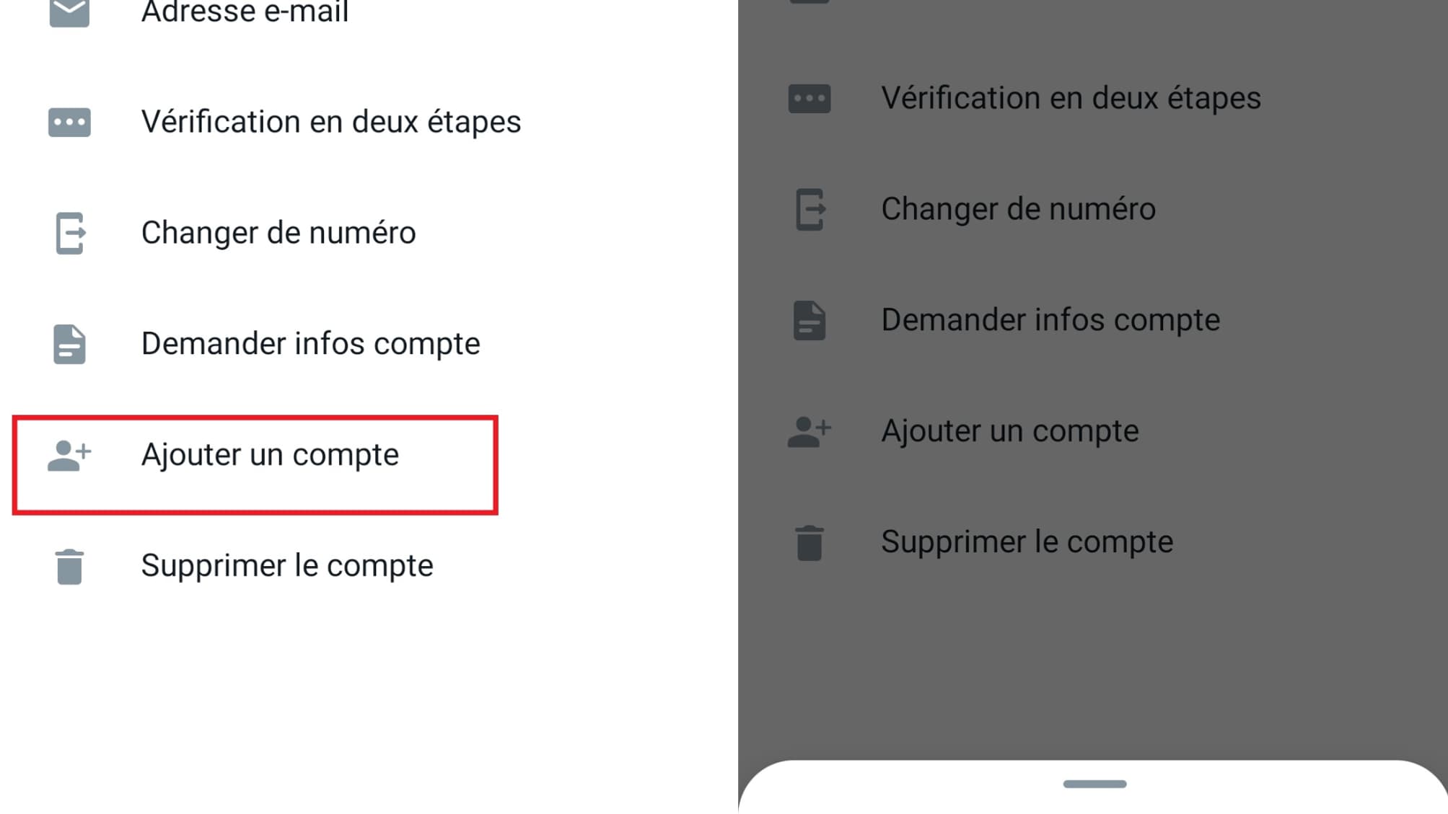Tap dimmed trash icon in right panel
The height and width of the screenshot is (814, 1448).
click(x=809, y=542)
